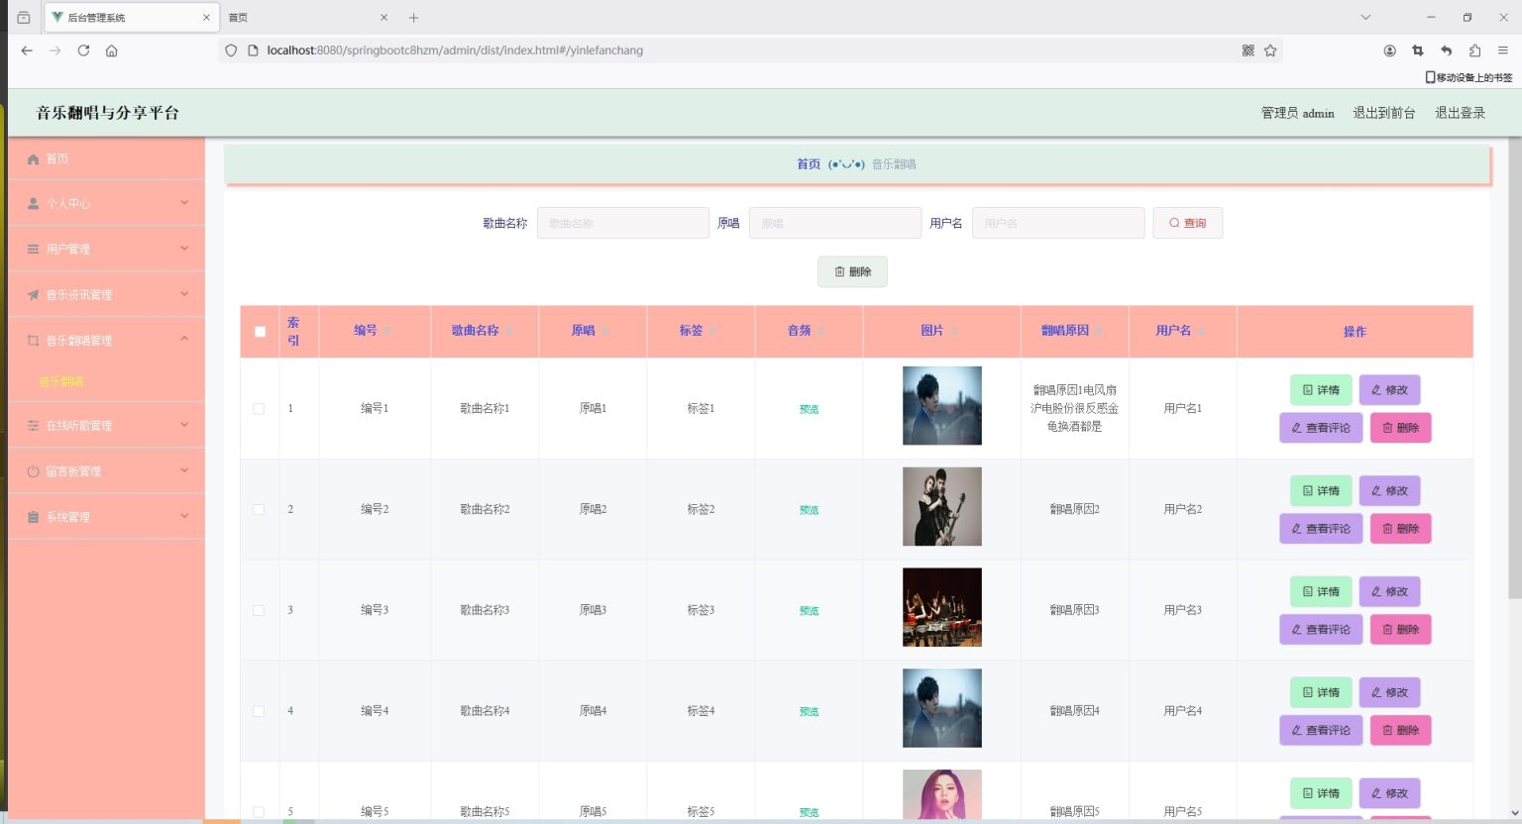Expand 个人中心 sidebar menu

[x=107, y=203]
